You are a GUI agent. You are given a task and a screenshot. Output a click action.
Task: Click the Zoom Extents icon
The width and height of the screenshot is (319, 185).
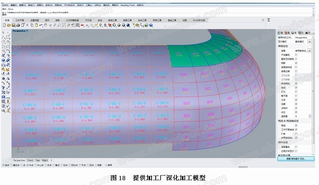pyautogui.click(x=64, y=25)
